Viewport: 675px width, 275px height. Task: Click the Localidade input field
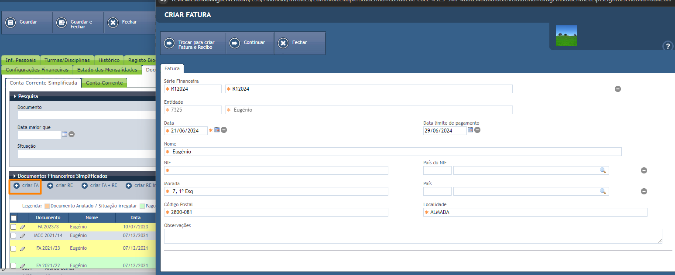(x=535, y=212)
